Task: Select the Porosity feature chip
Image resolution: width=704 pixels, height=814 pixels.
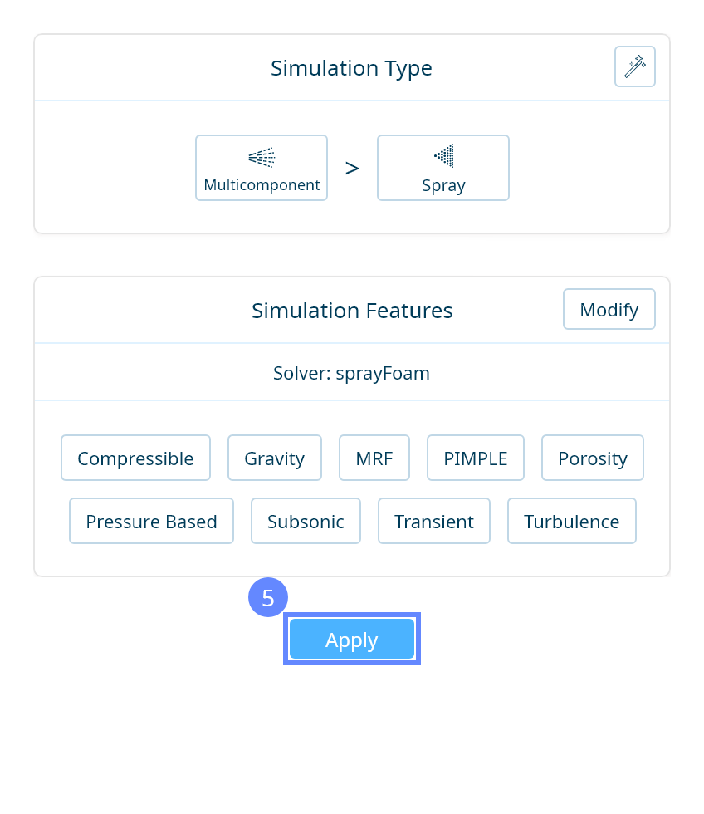Action: 593,458
